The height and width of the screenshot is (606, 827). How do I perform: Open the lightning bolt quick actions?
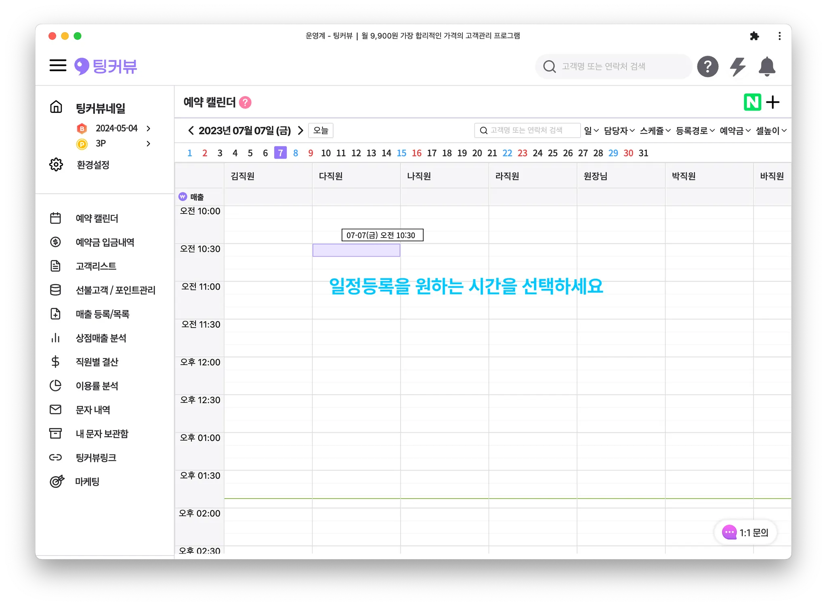(x=737, y=67)
